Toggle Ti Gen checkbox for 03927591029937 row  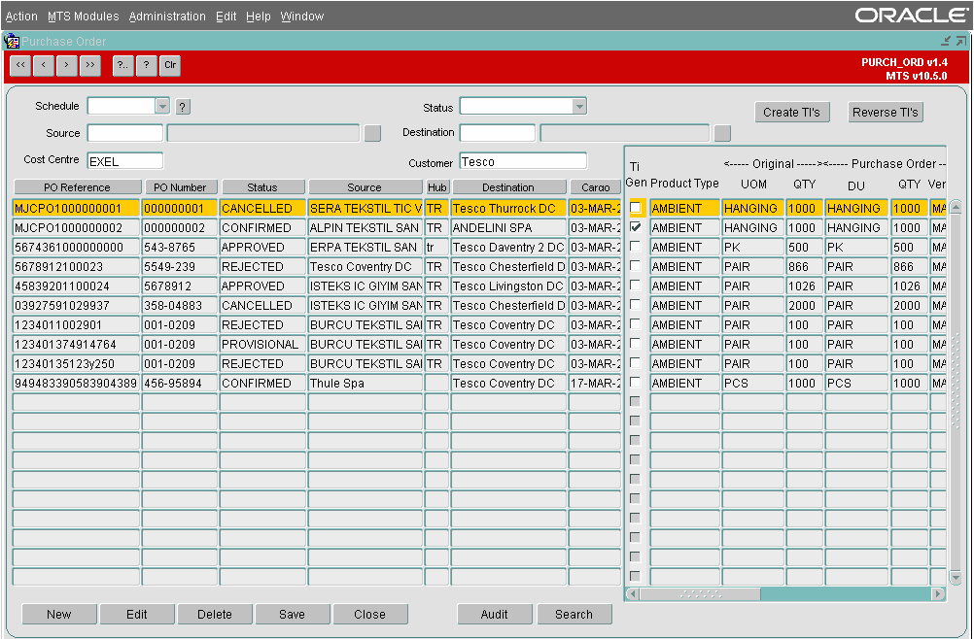636,305
